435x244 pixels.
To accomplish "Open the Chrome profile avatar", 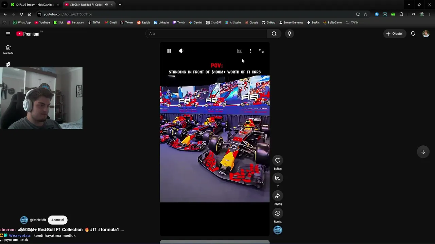I will pyautogui.click(x=422, y=14).
